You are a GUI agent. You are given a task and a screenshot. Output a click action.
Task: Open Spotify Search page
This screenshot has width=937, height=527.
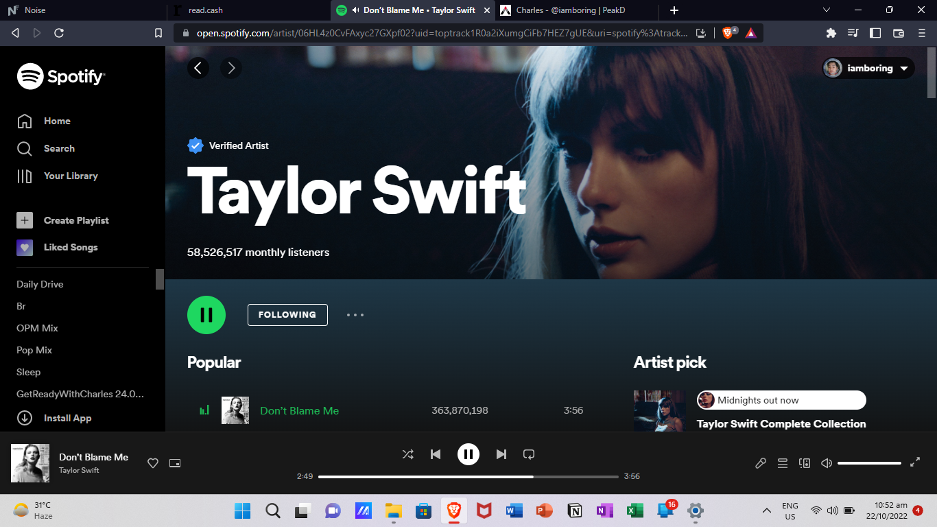click(x=46, y=148)
